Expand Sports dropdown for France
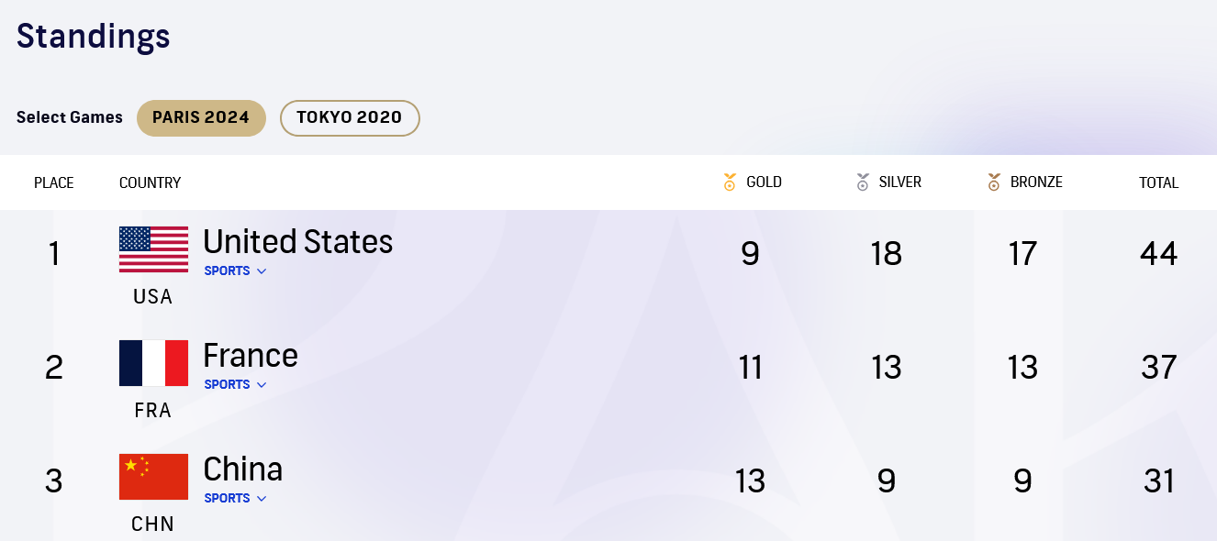Viewport: 1217px width, 541px height. 235,385
